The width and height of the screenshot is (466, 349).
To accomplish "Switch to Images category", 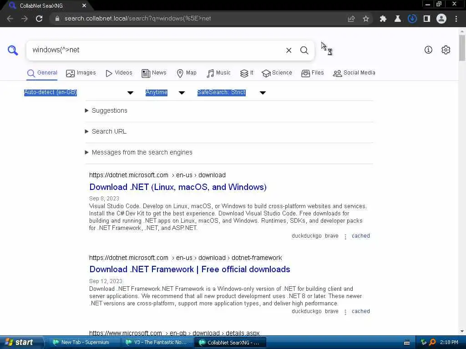I will [x=81, y=73].
